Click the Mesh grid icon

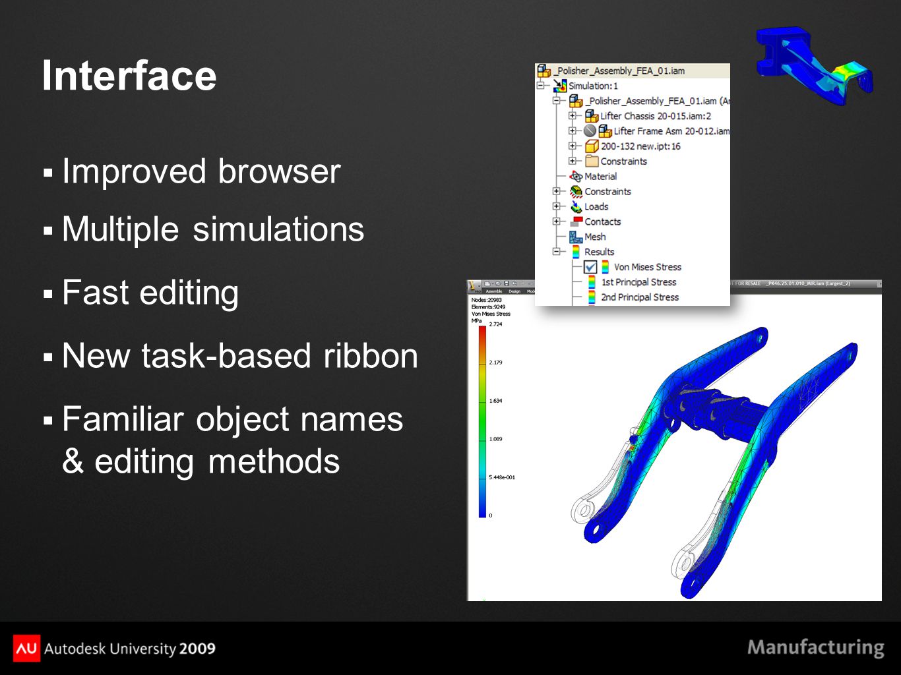pyautogui.click(x=576, y=237)
